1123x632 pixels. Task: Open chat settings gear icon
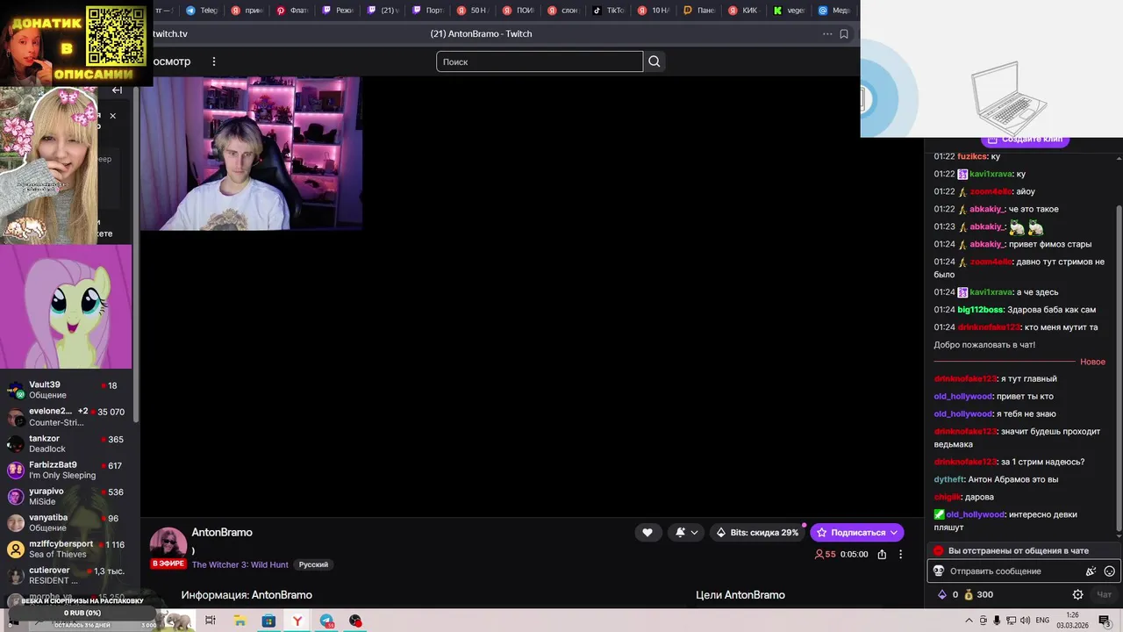1078,594
